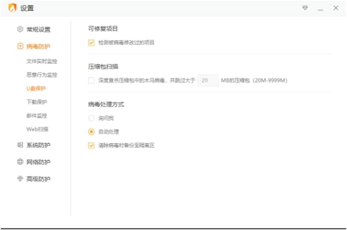347x230 pixels.
Task: Toggle 清除病毒时备份至隔离区 checkbox
Action: (x=91, y=145)
